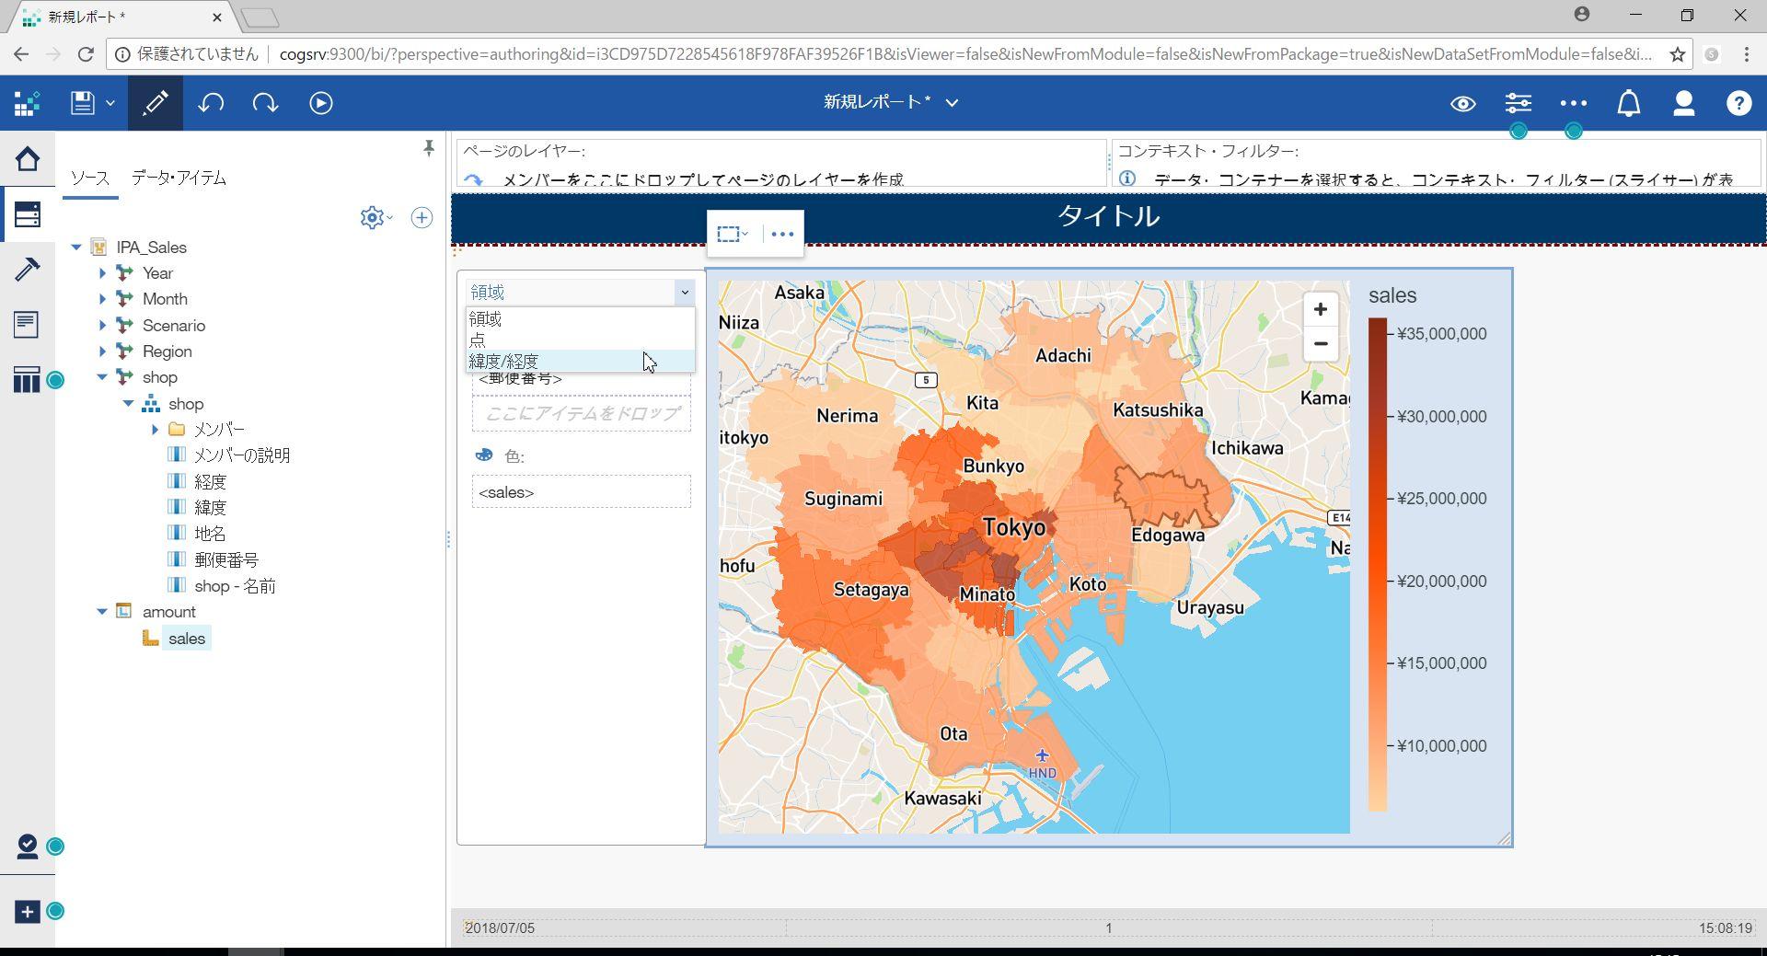The height and width of the screenshot is (956, 1767).
Task: Redo the last action
Action: (x=265, y=103)
